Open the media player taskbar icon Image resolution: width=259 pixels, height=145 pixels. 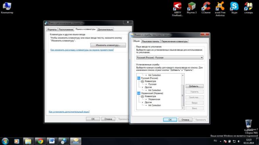[17, 141]
